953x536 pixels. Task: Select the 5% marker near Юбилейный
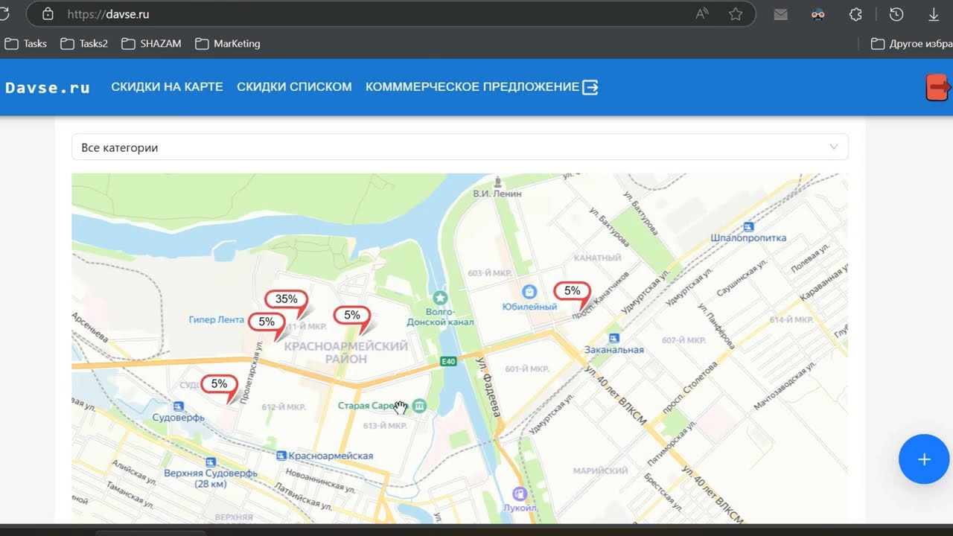(572, 291)
